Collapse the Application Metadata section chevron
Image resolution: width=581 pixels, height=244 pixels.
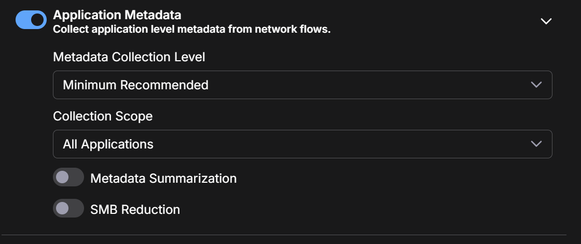[x=546, y=21]
